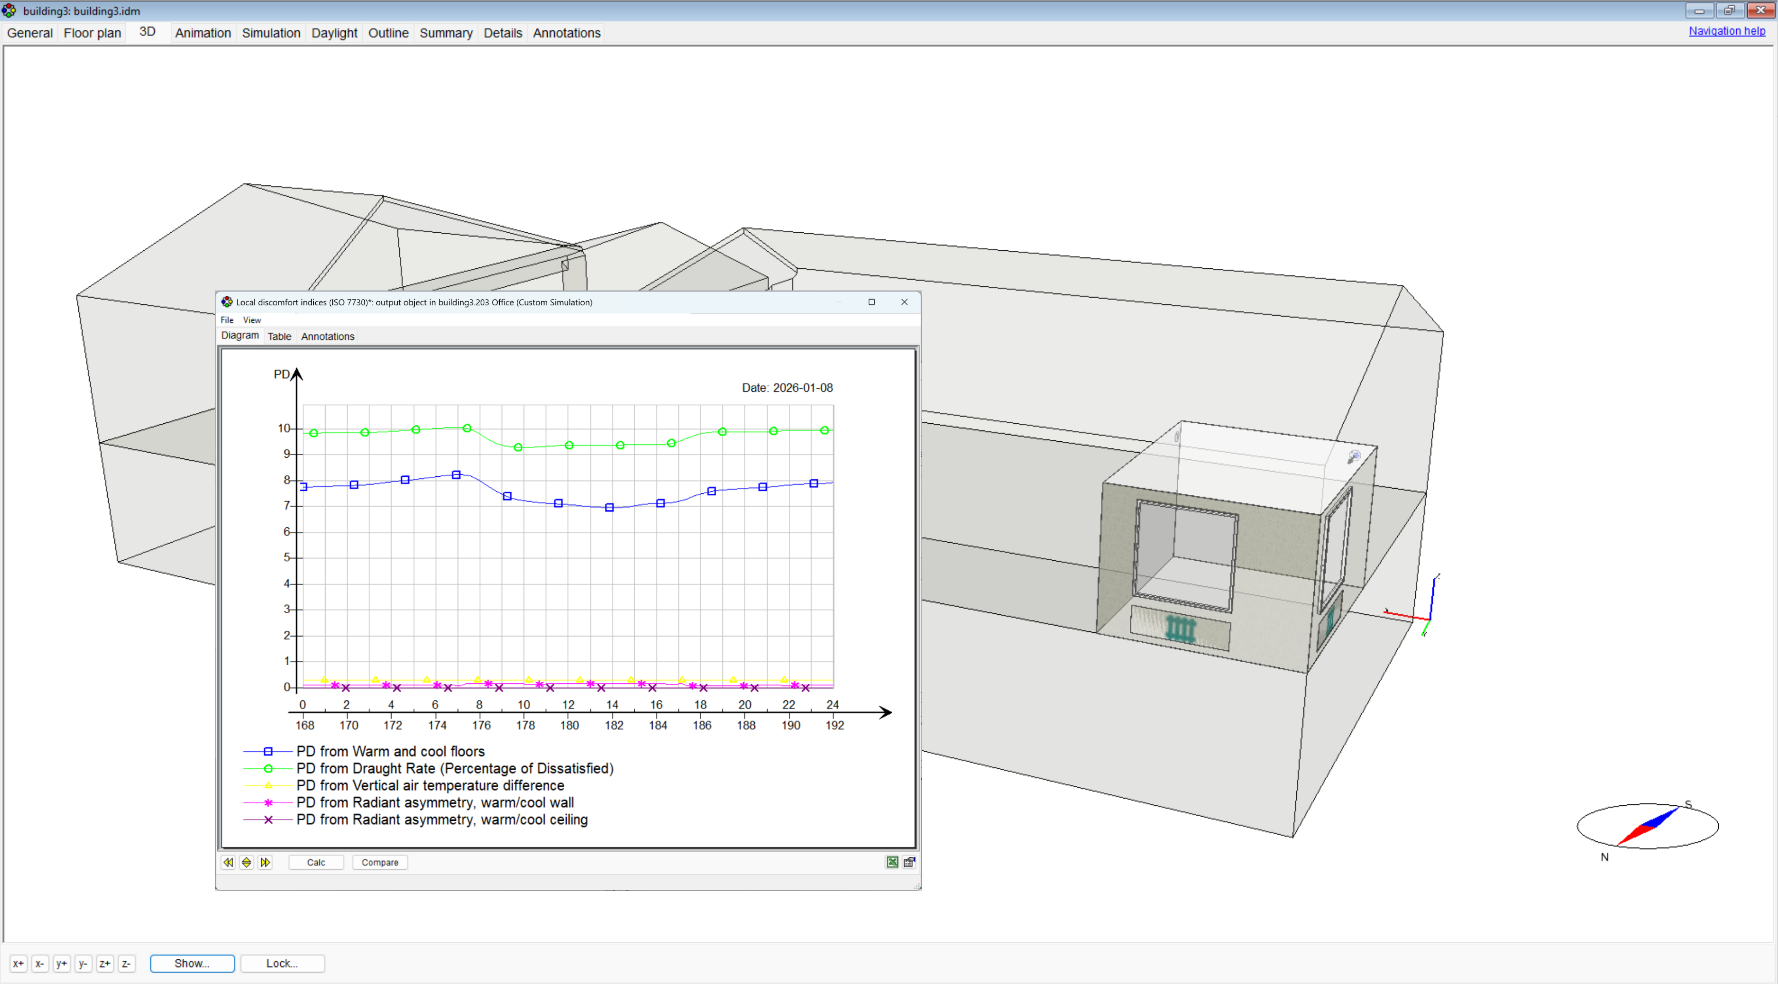The height and width of the screenshot is (984, 1778).
Task: Switch to the Table tab
Action: coord(280,336)
